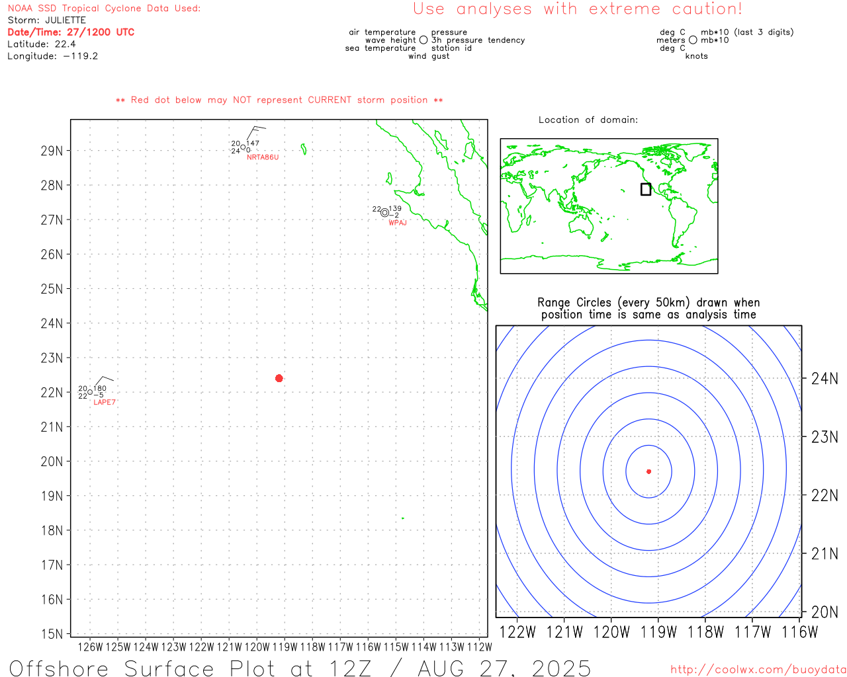Click the legend circle next to 'pressure'

pos(423,40)
